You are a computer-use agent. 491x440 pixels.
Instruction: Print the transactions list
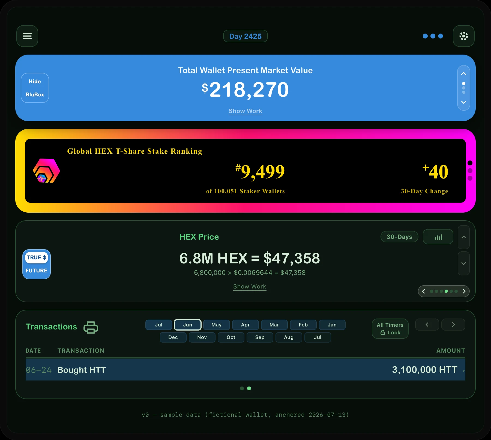91,327
